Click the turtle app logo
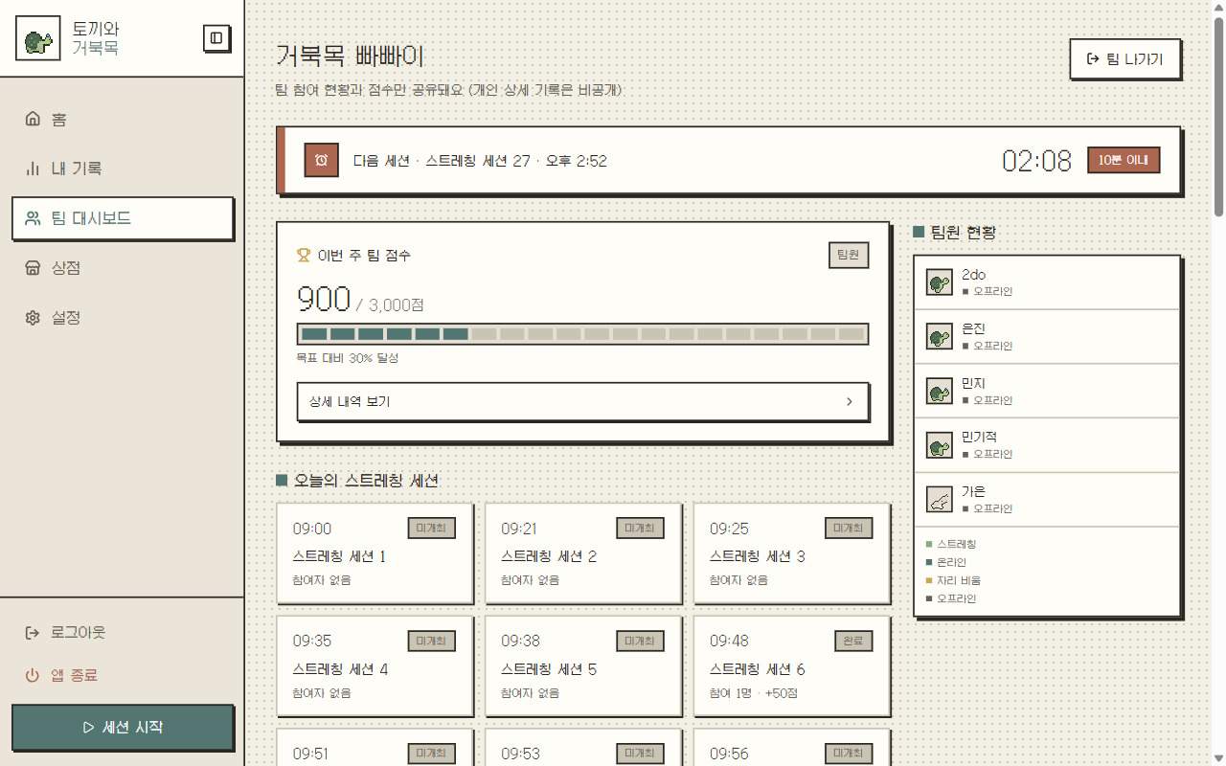Viewport: 1226px width, 766px height. (x=38, y=38)
